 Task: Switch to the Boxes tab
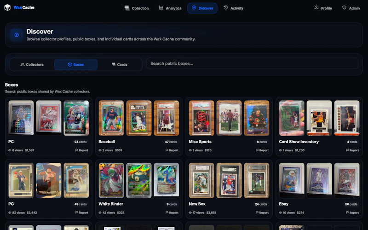pos(76,64)
